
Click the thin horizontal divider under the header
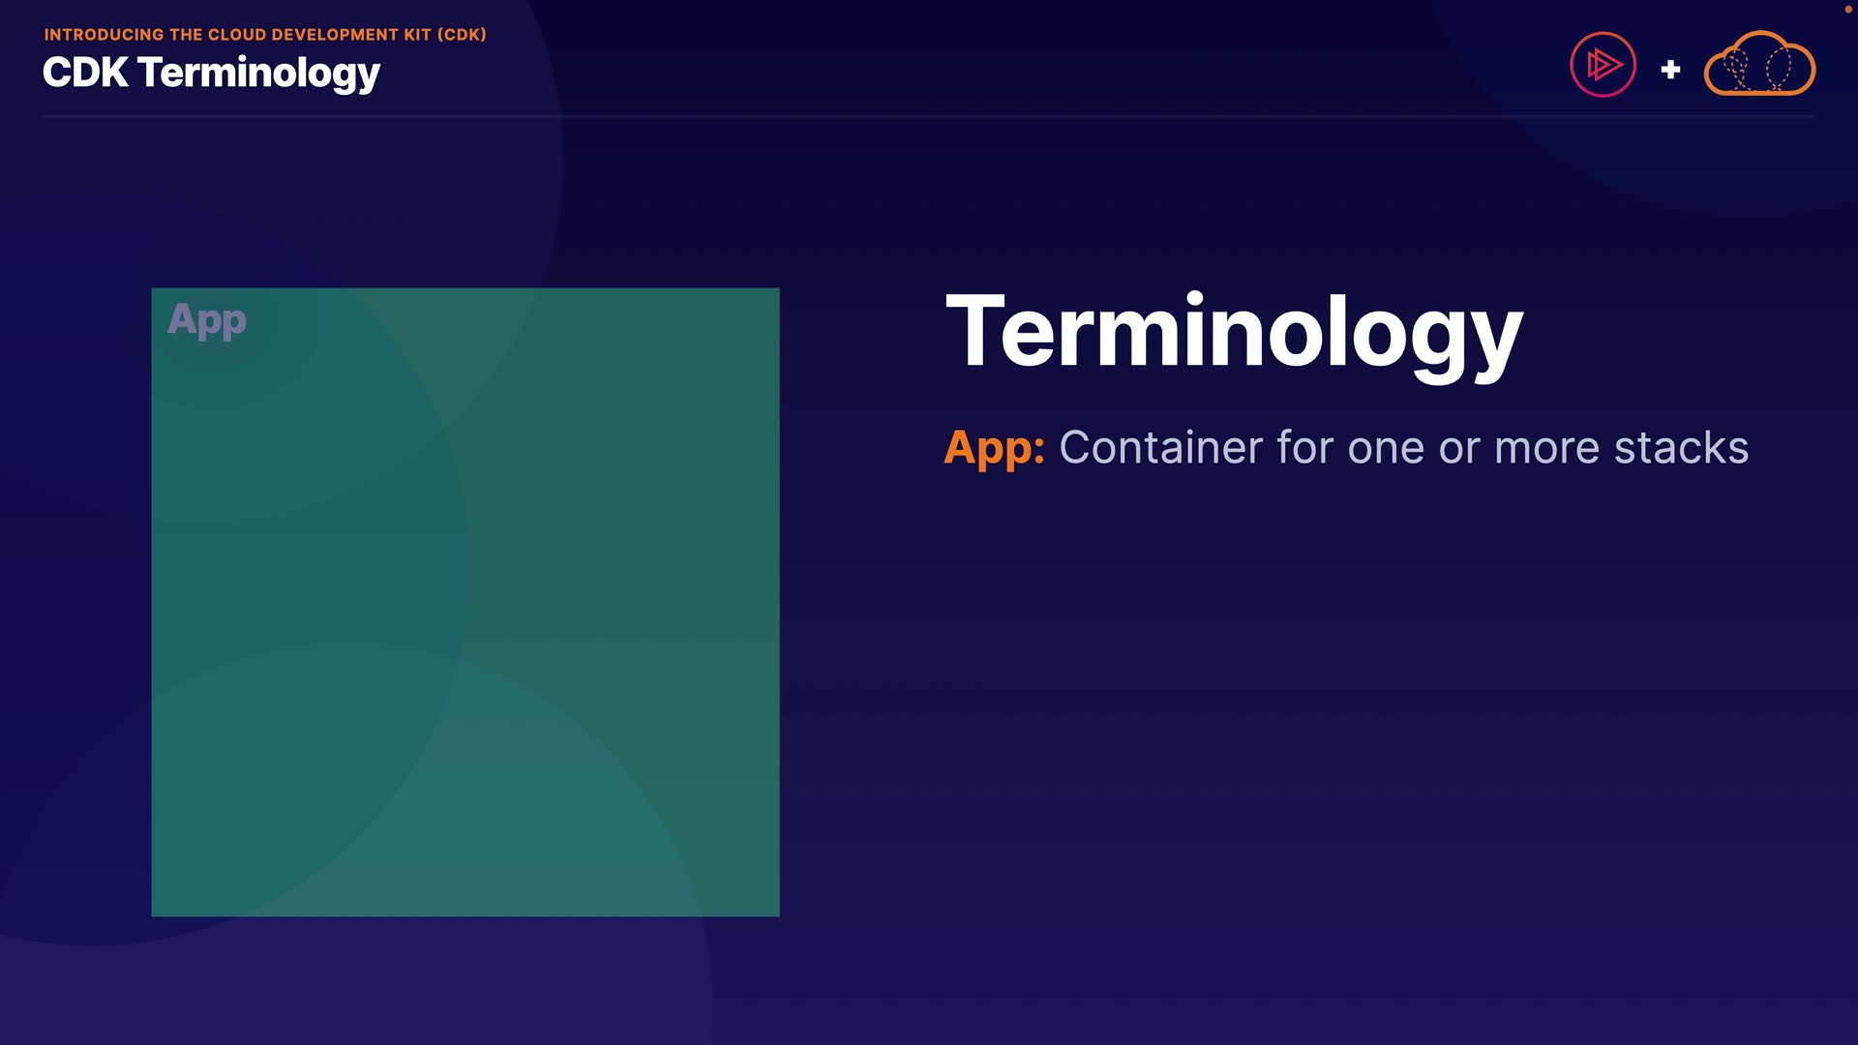[x=929, y=116]
